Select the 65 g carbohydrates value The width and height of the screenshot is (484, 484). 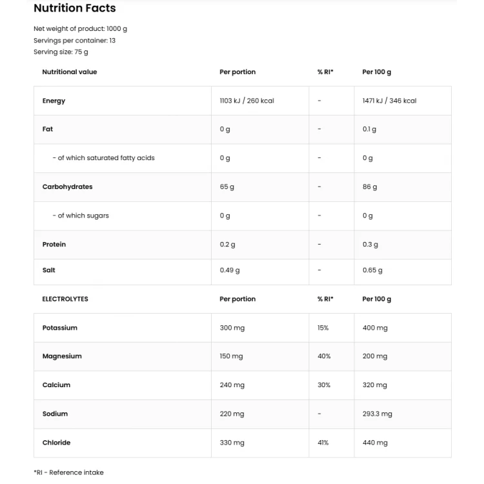[x=227, y=187]
